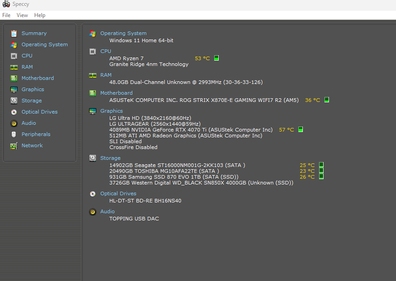The width and height of the screenshot is (396, 281).
Task: Open the View menu
Action: [x=22, y=15]
